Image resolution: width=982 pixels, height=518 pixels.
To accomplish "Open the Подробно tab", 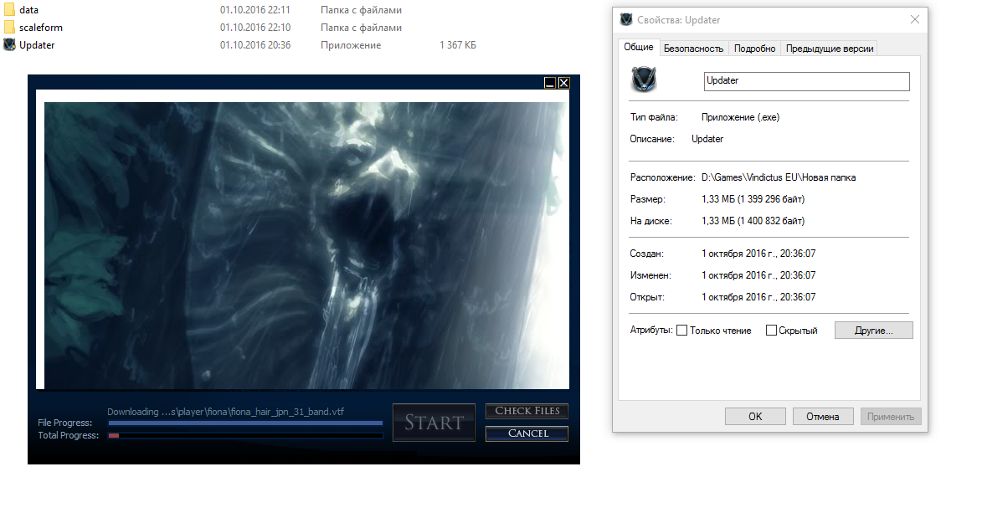I will pyautogui.click(x=754, y=49).
